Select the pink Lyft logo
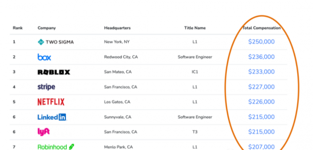Image resolution: width=313 pixels, height=150 pixels. tap(43, 132)
